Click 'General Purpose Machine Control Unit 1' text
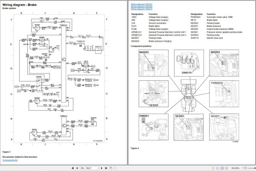Screen dimensions: 256x171 tap(167, 32)
